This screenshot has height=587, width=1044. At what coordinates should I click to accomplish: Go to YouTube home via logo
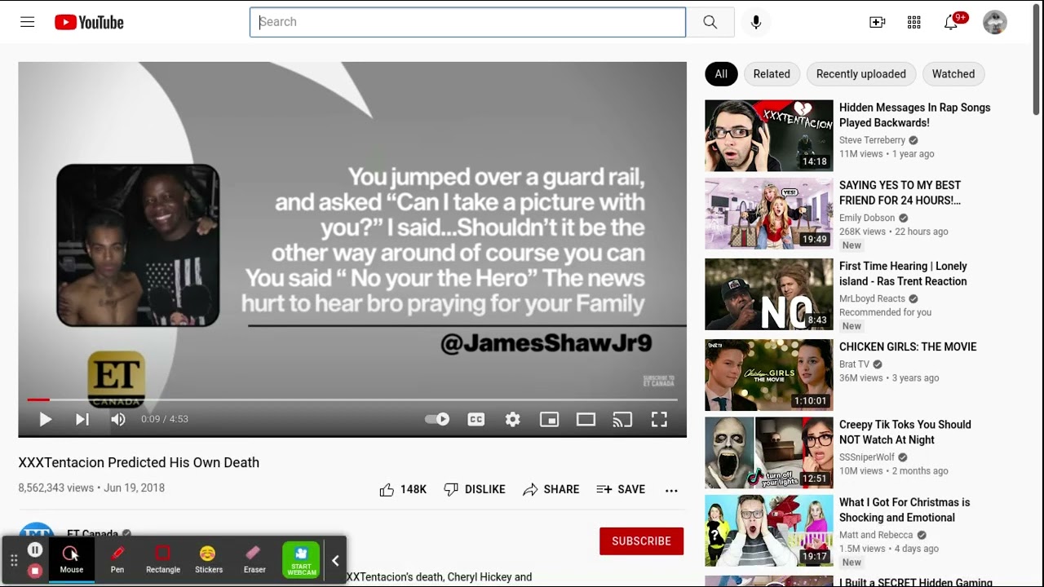click(x=89, y=22)
